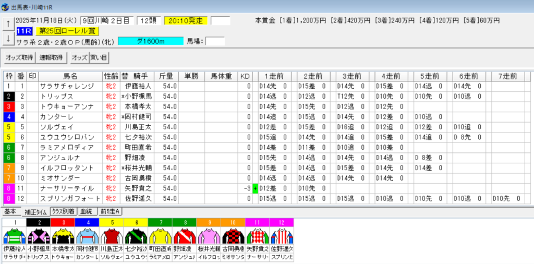Click jockey silk icon for 七夕裕次 number 6

point(136,236)
